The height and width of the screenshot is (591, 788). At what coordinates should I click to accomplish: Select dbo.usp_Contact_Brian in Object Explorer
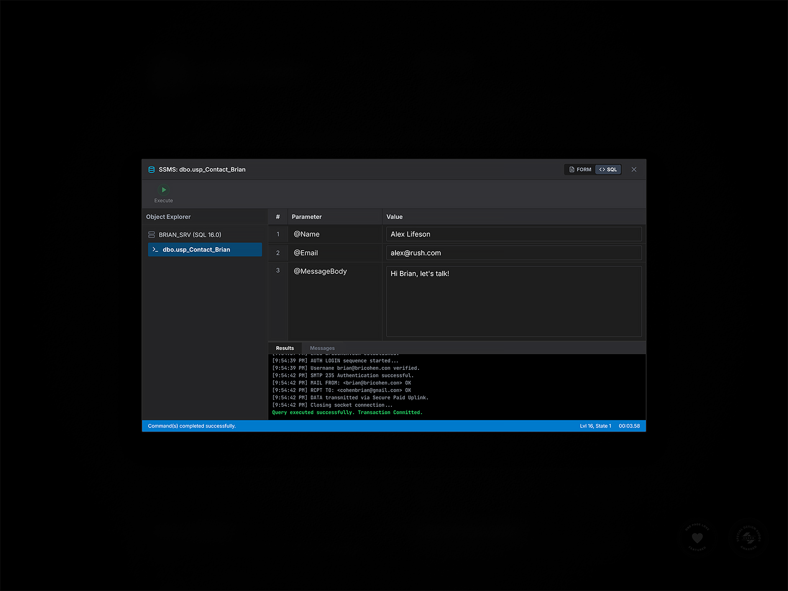[x=196, y=249]
